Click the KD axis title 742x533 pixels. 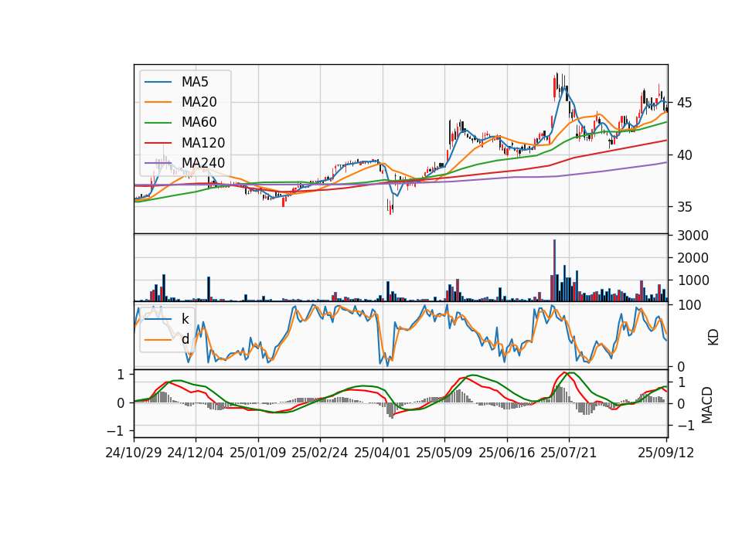[x=713, y=337]
